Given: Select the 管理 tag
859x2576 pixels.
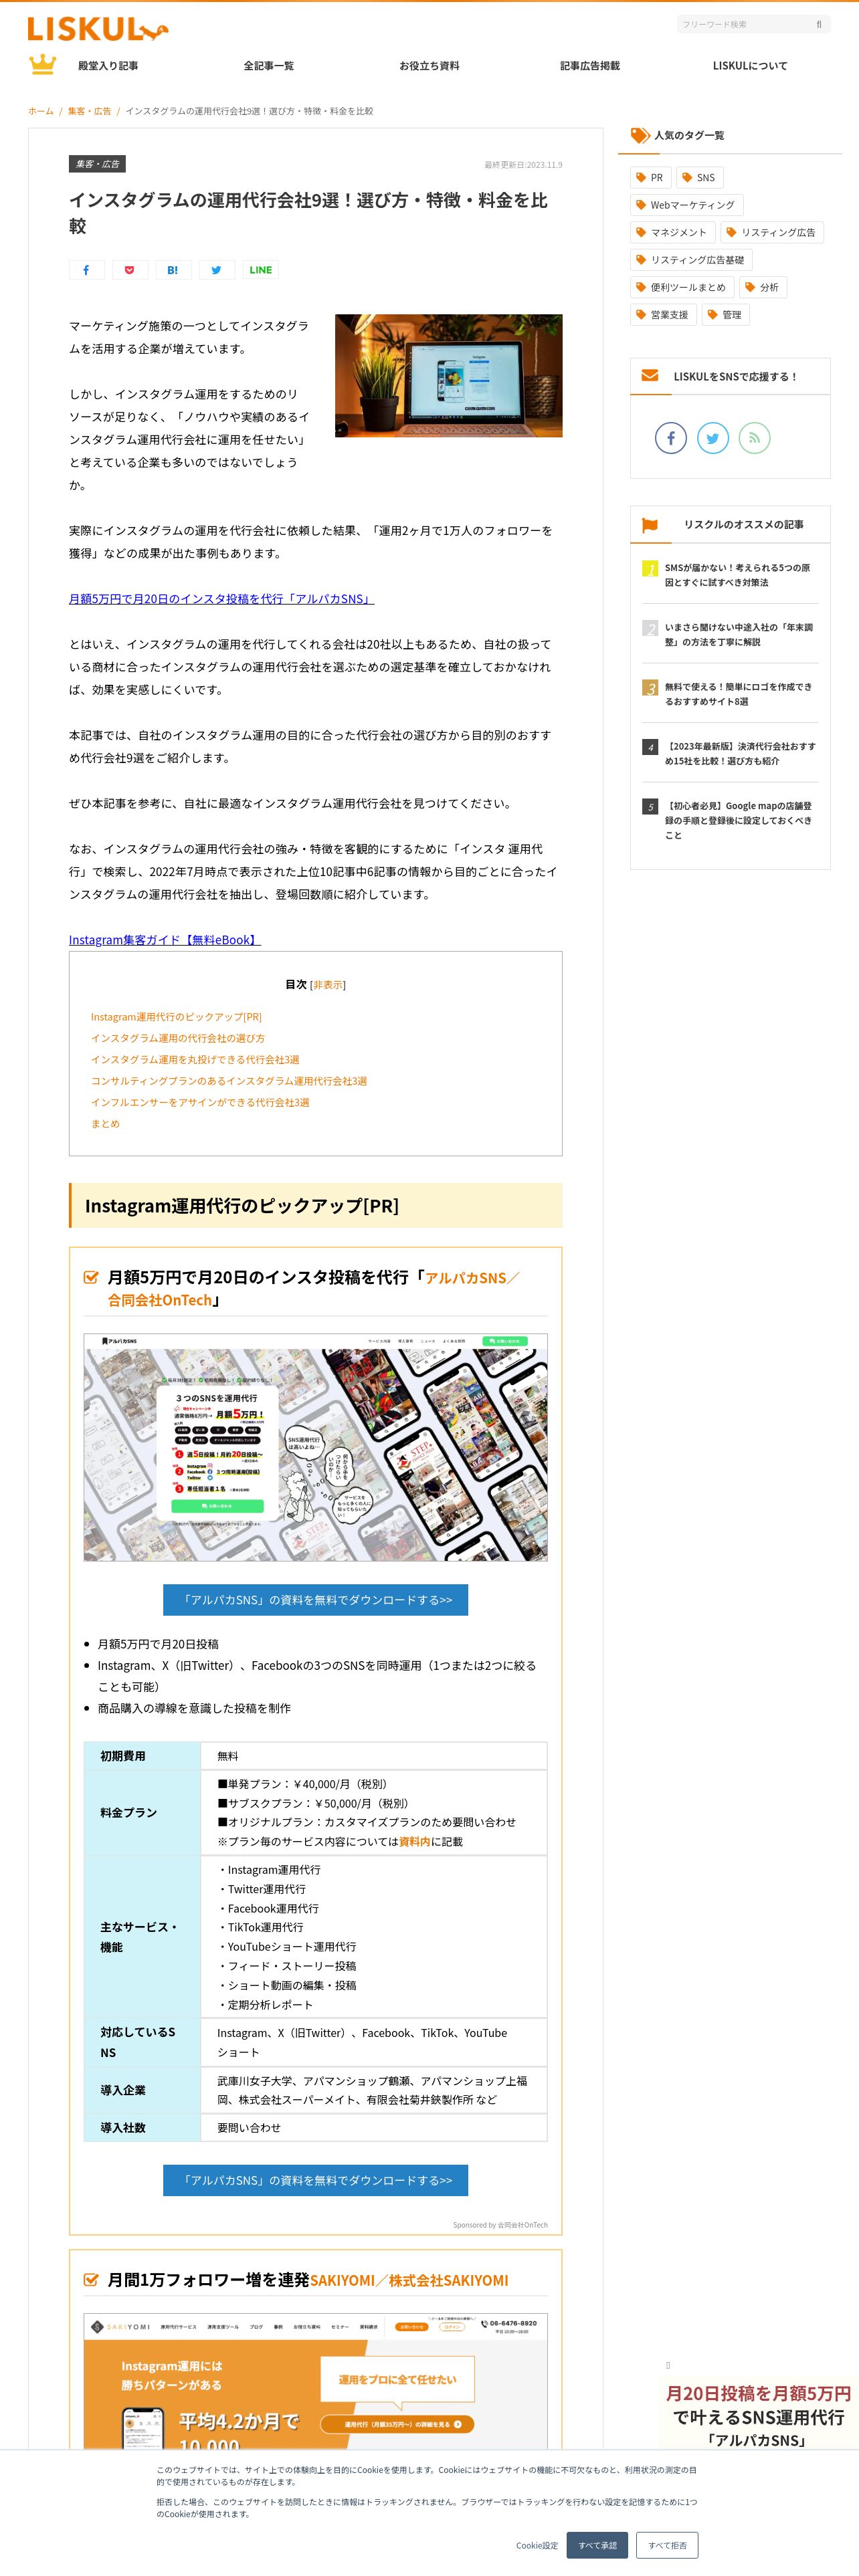Looking at the screenshot, I should (x=726, y=315).
